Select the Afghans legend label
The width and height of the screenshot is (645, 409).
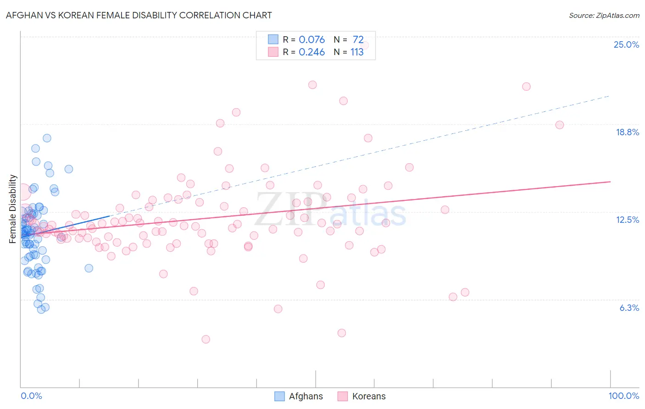[306, 396]
